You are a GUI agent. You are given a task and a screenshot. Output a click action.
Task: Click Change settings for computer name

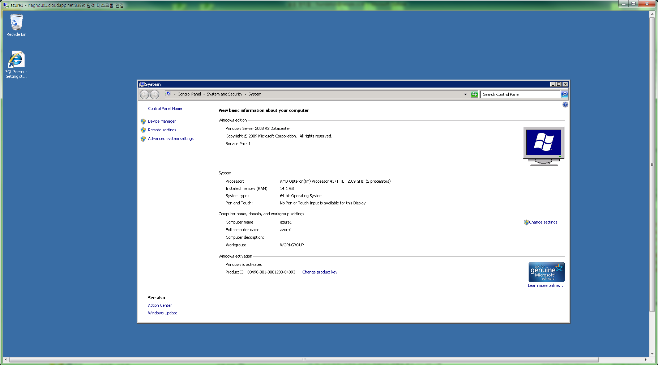(x=543, y=222)
